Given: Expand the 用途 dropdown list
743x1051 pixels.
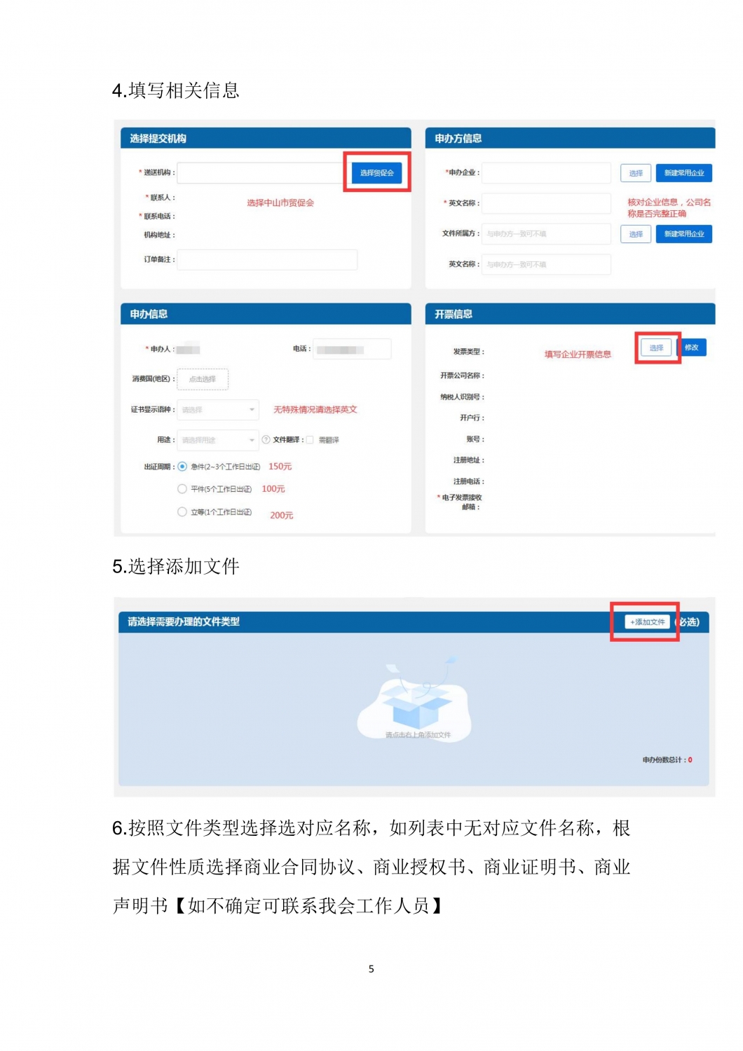Looking at the screenshot, I should tap(218, 440).
